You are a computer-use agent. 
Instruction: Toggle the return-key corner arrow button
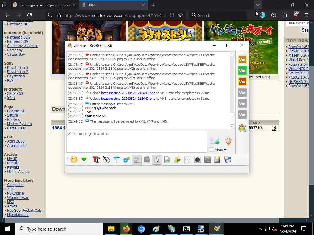pyautogui.click(x=157, y=160)
